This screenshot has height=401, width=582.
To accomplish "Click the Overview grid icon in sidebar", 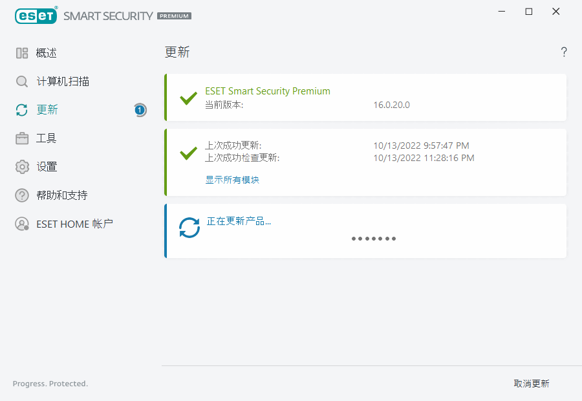I will tap(22, 53).
